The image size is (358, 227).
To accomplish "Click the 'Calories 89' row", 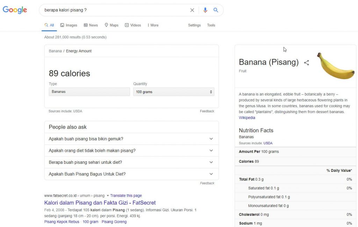I will click(x=295, y=161).
